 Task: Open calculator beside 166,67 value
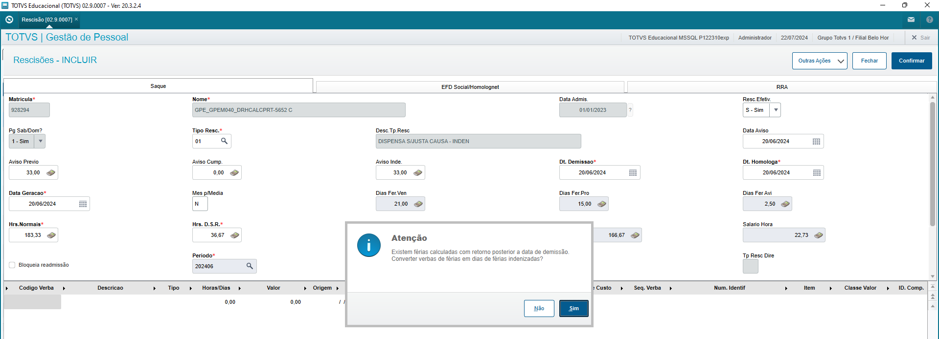635,235
